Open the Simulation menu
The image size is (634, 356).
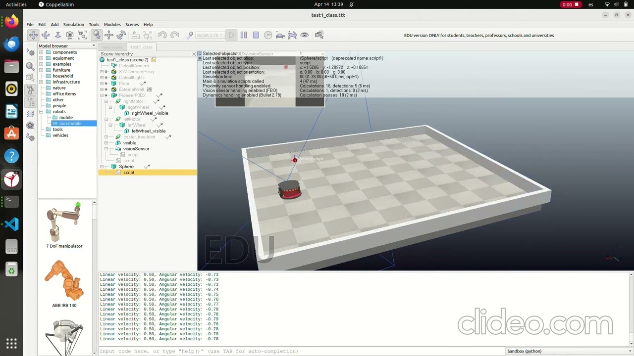pos(73,24)
